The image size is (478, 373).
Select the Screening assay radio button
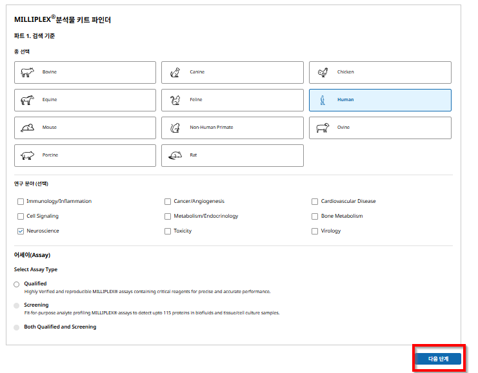click(17, 306)
